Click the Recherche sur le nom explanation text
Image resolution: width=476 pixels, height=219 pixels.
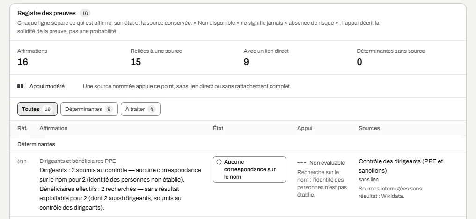click(x=322, y=183)
